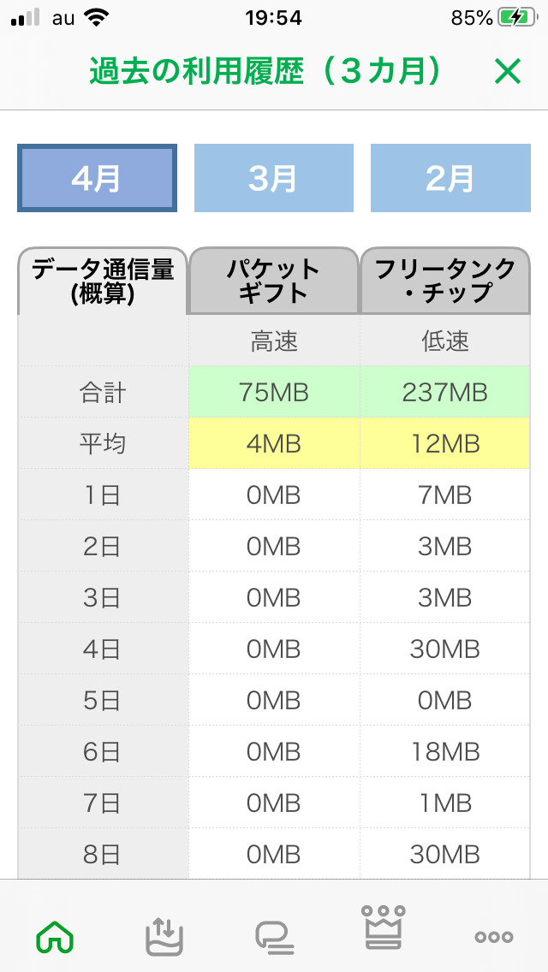Select the 4月 month button
Screen dimensions: 548x972
pos(97,178)
